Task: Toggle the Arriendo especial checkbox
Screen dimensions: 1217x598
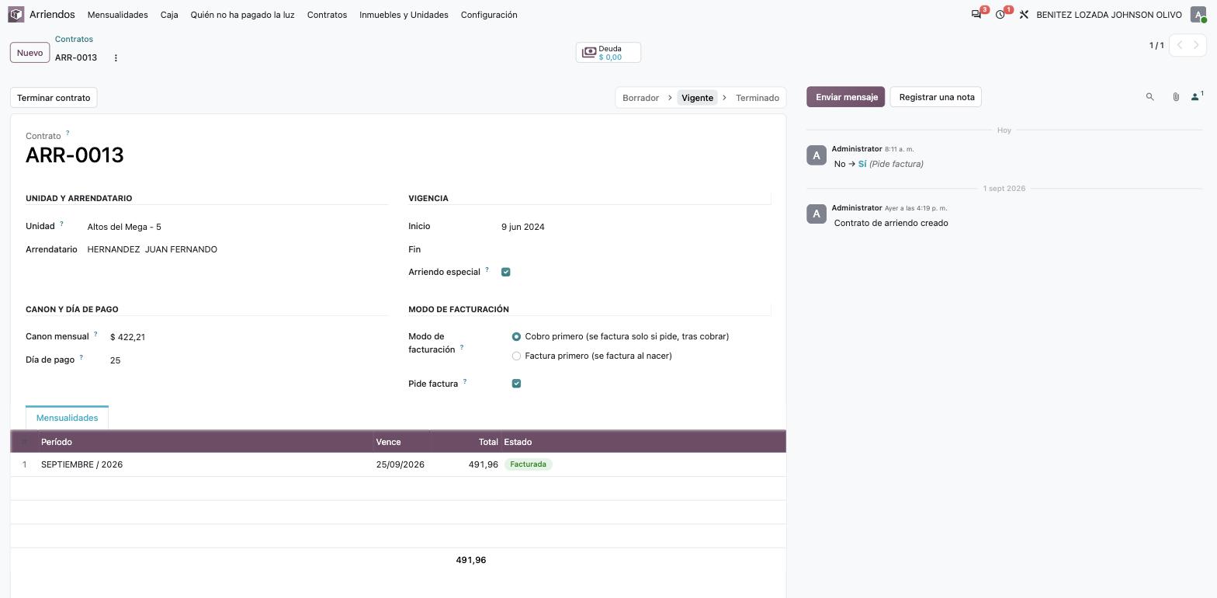Action: click(x=506, y=272)
